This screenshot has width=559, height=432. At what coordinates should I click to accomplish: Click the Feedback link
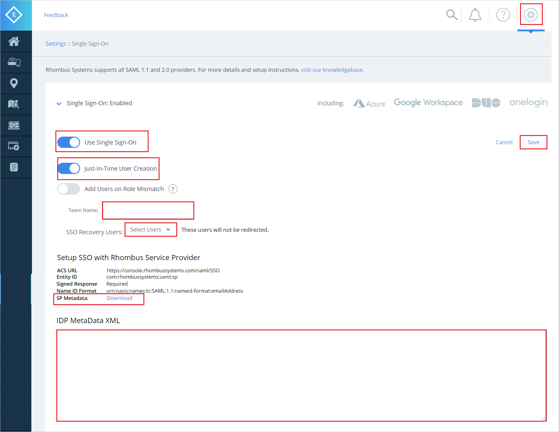pyautogui.click(x=56, y=15)
